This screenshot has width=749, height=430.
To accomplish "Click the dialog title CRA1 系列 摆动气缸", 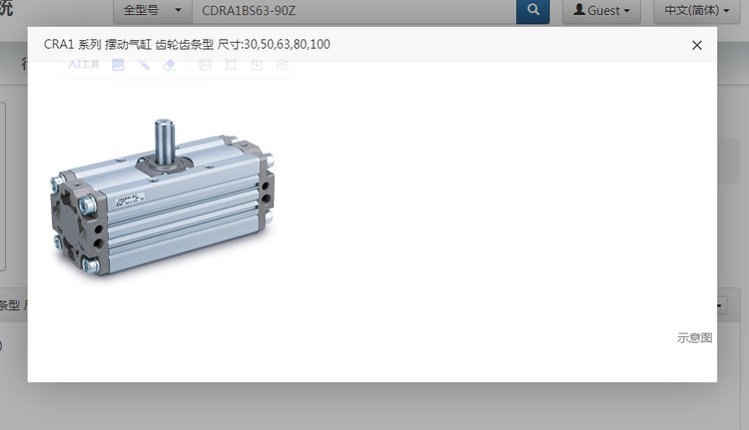I will coord(187,45).
